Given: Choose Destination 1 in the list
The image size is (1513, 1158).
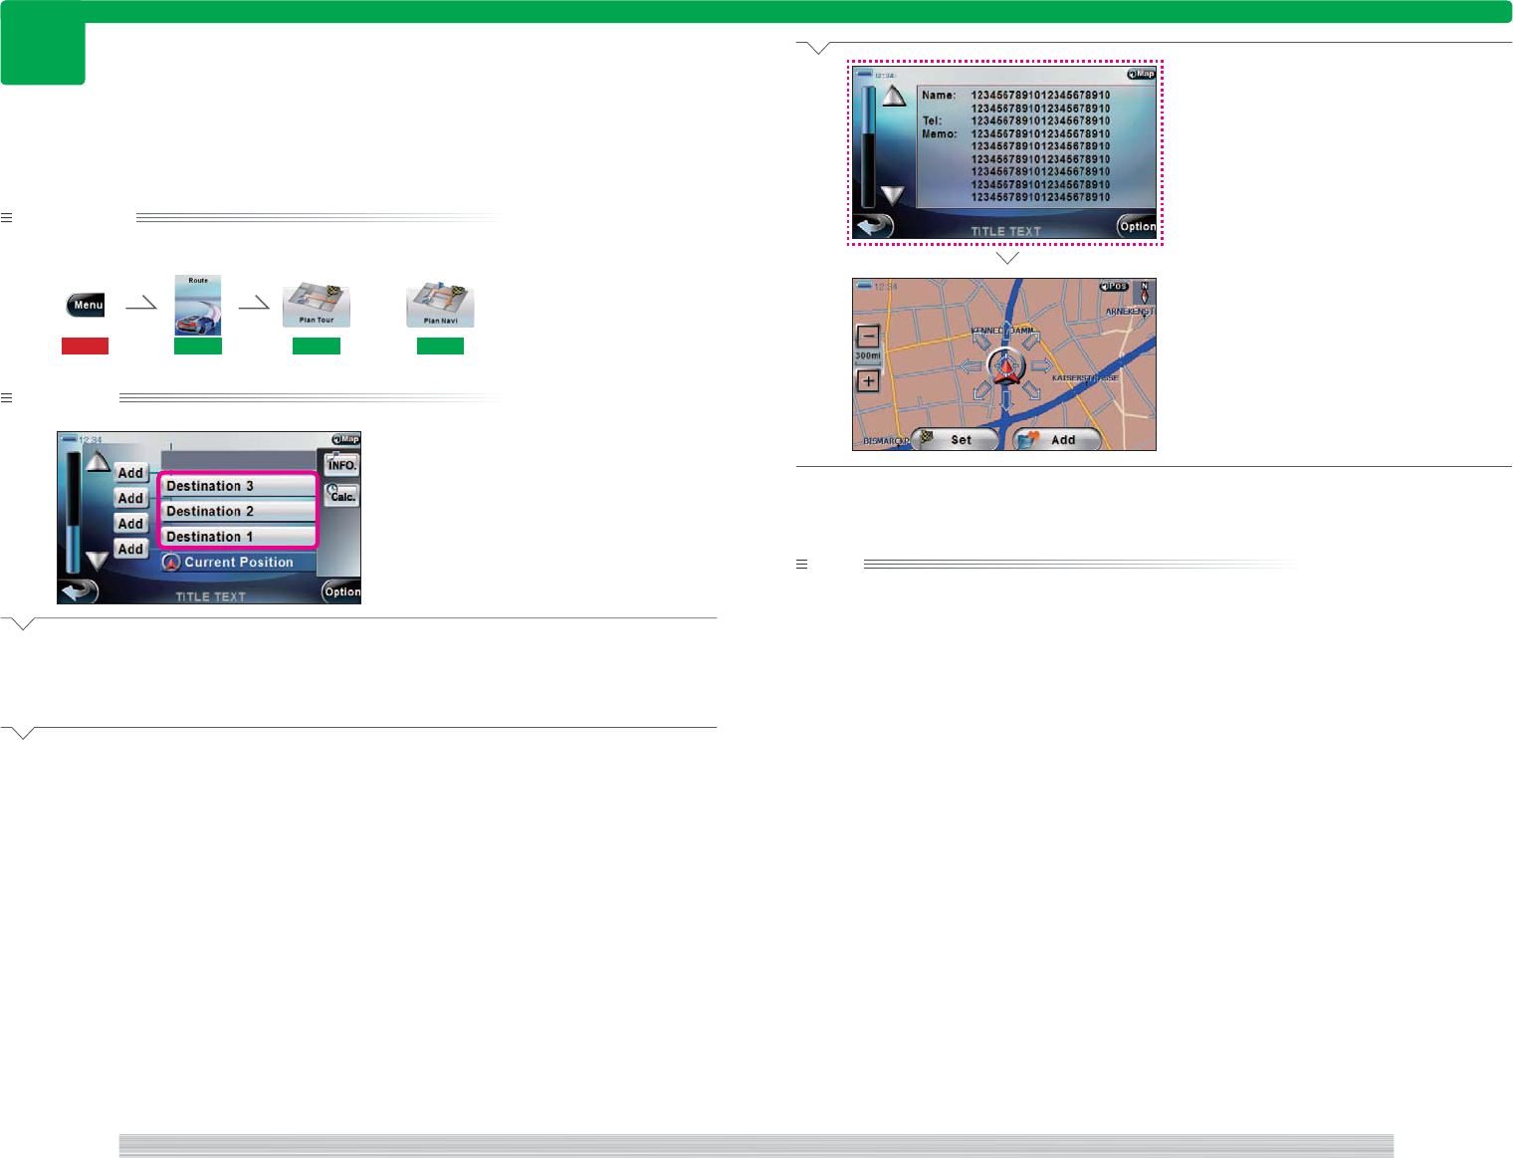Looking at the screenshot, I should point(237,537).
